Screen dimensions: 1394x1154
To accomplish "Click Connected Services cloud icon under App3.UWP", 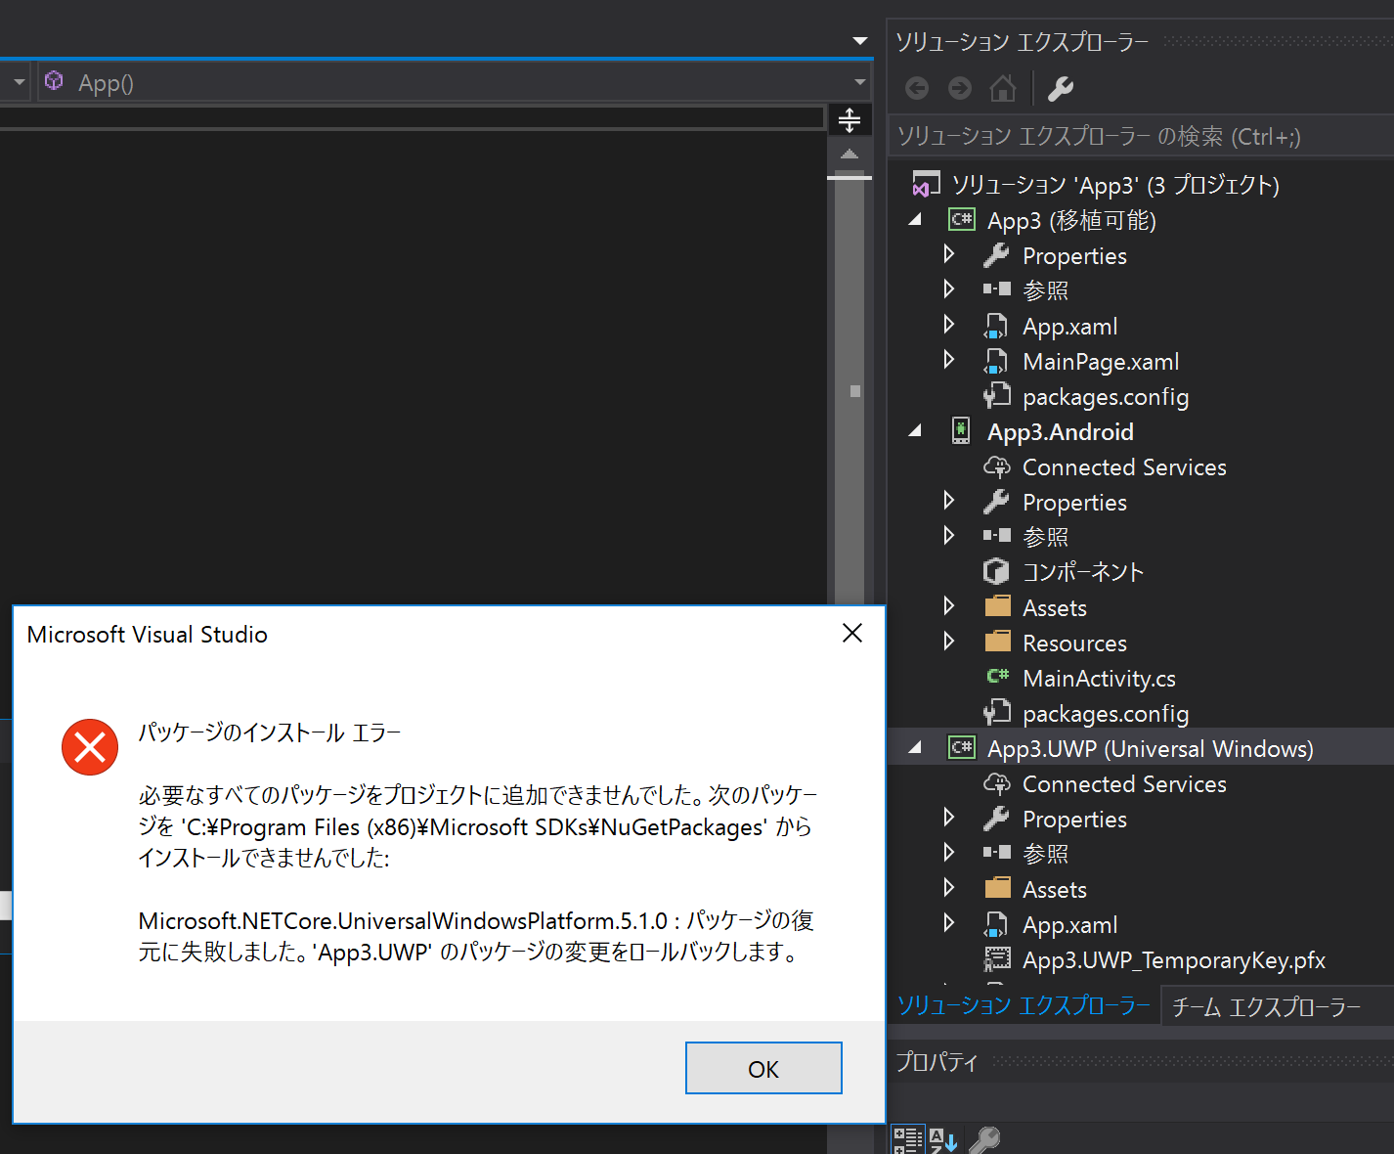I will point(996,783).
